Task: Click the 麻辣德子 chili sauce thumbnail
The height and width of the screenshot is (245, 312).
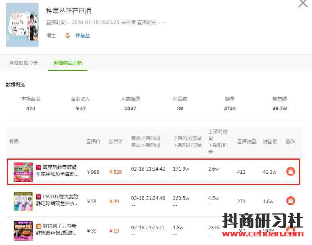Action: [23, 230]
